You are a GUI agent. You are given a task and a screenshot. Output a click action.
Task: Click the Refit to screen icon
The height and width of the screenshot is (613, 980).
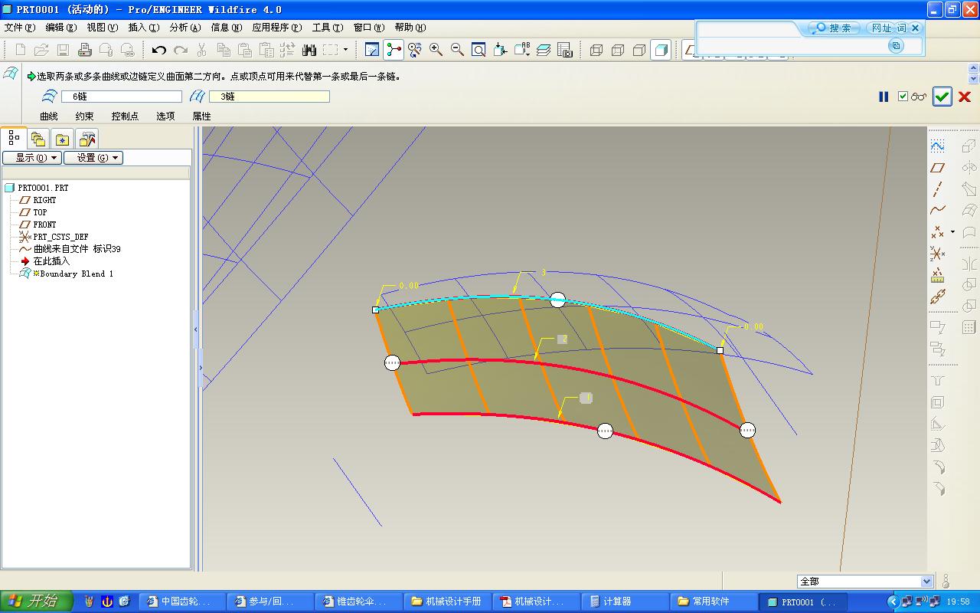click(479, 50)
